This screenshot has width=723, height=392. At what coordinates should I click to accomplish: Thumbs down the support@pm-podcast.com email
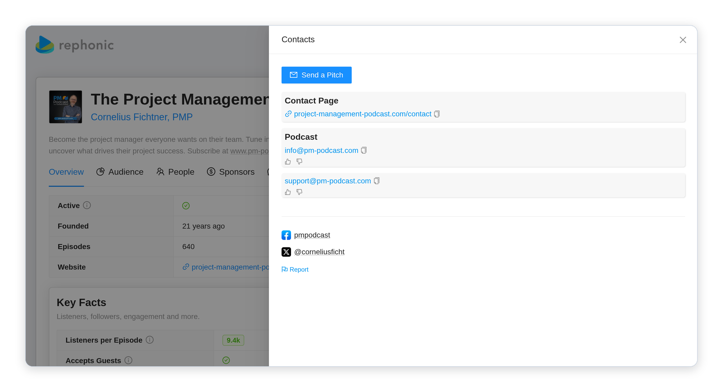[299, 192]
